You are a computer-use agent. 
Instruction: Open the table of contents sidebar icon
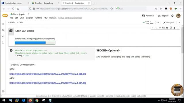point(3,24)
